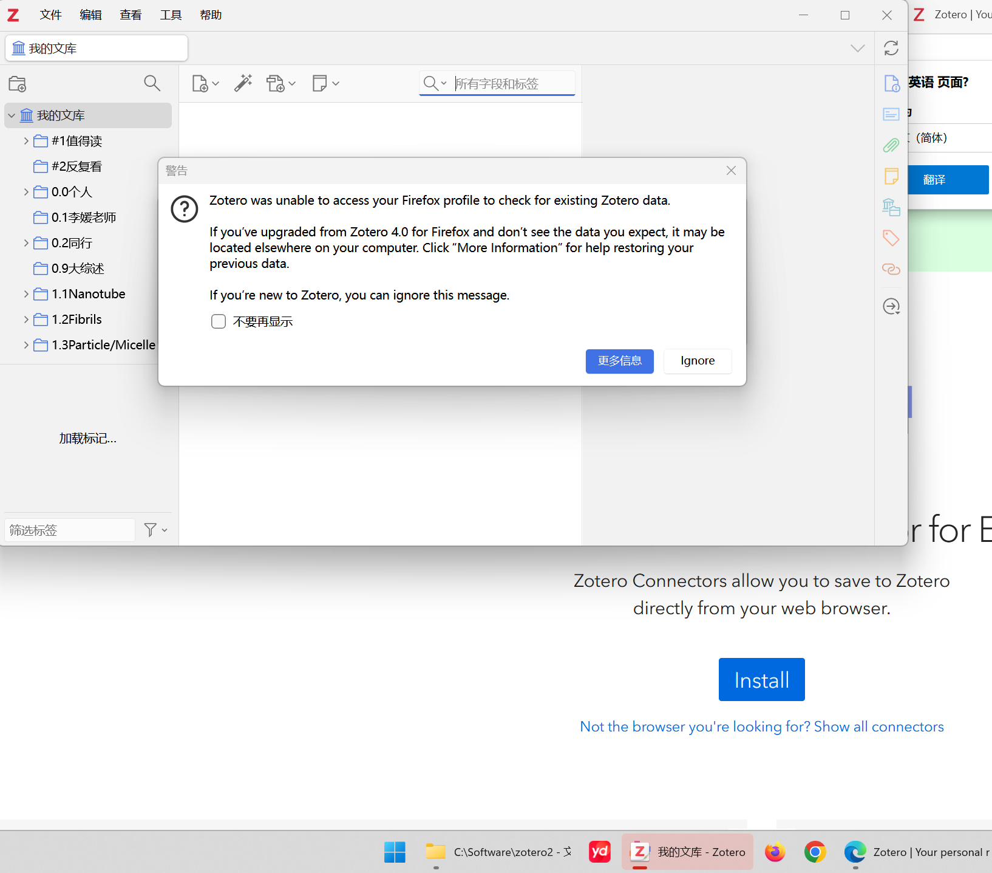Click the sync with zotero.org icon

tap(891, 48)
